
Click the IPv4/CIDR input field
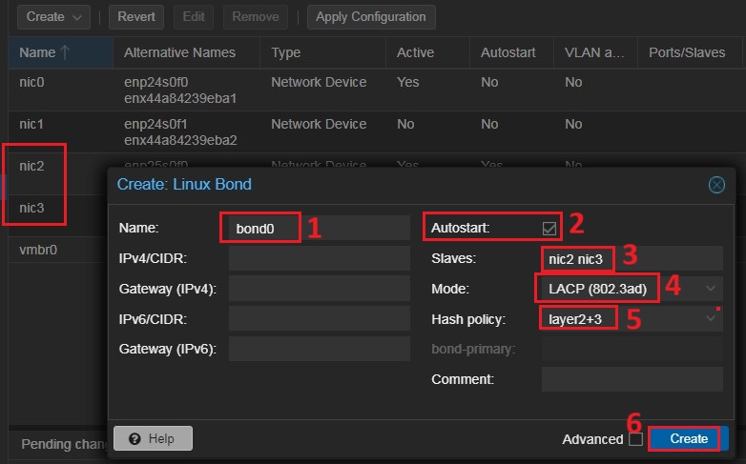[320, 258]
